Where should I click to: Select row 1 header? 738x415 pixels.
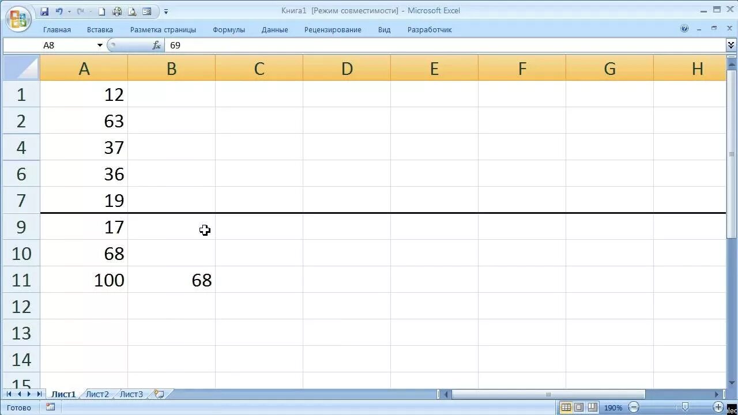click(x=21, y=94)
